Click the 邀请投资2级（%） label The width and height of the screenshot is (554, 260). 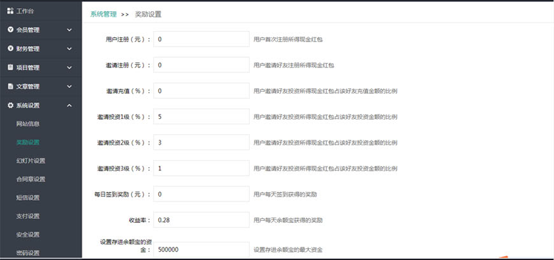[124, 142]
